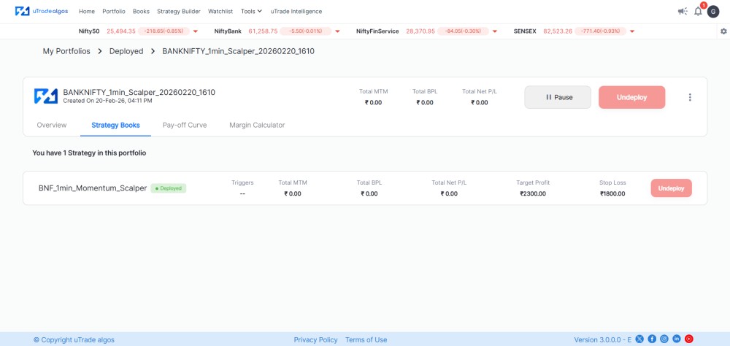Image resolution: width=730 pixels, height=346 pixels.
Task: Click the BANKNIFTY_1min_Scalper_20260220_1610 breadcrumb
Action: (x=239, y=51)
